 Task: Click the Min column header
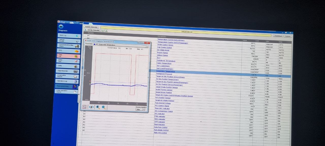point(268,41)
